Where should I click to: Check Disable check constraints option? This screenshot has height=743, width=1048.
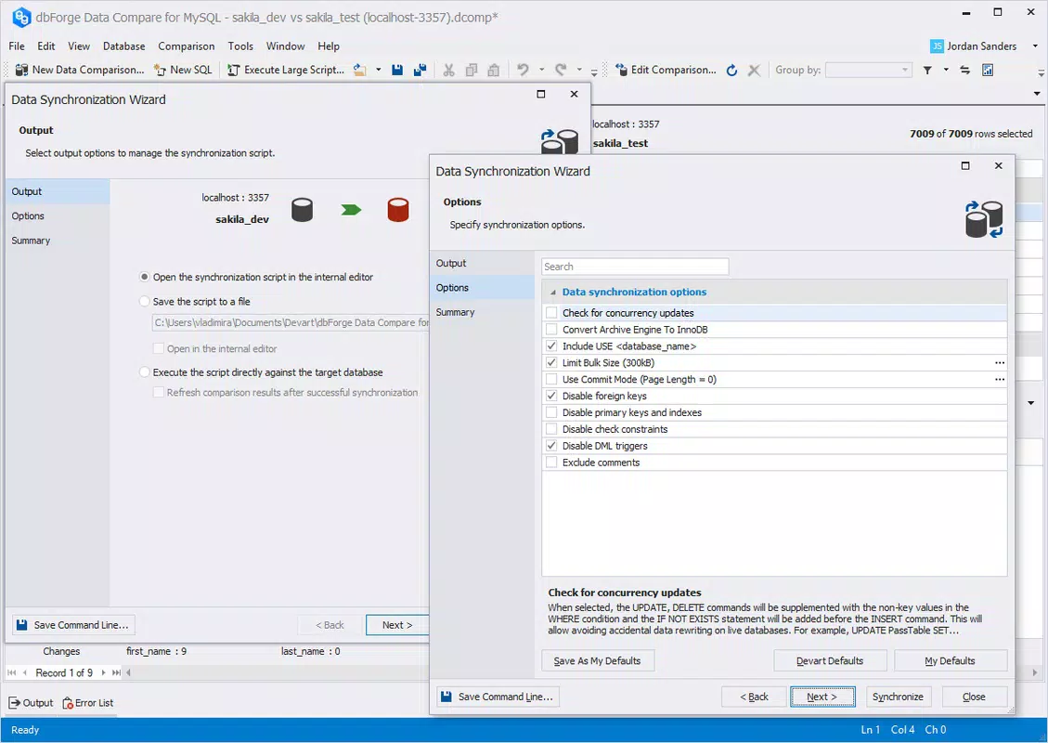tap(551, 429)
